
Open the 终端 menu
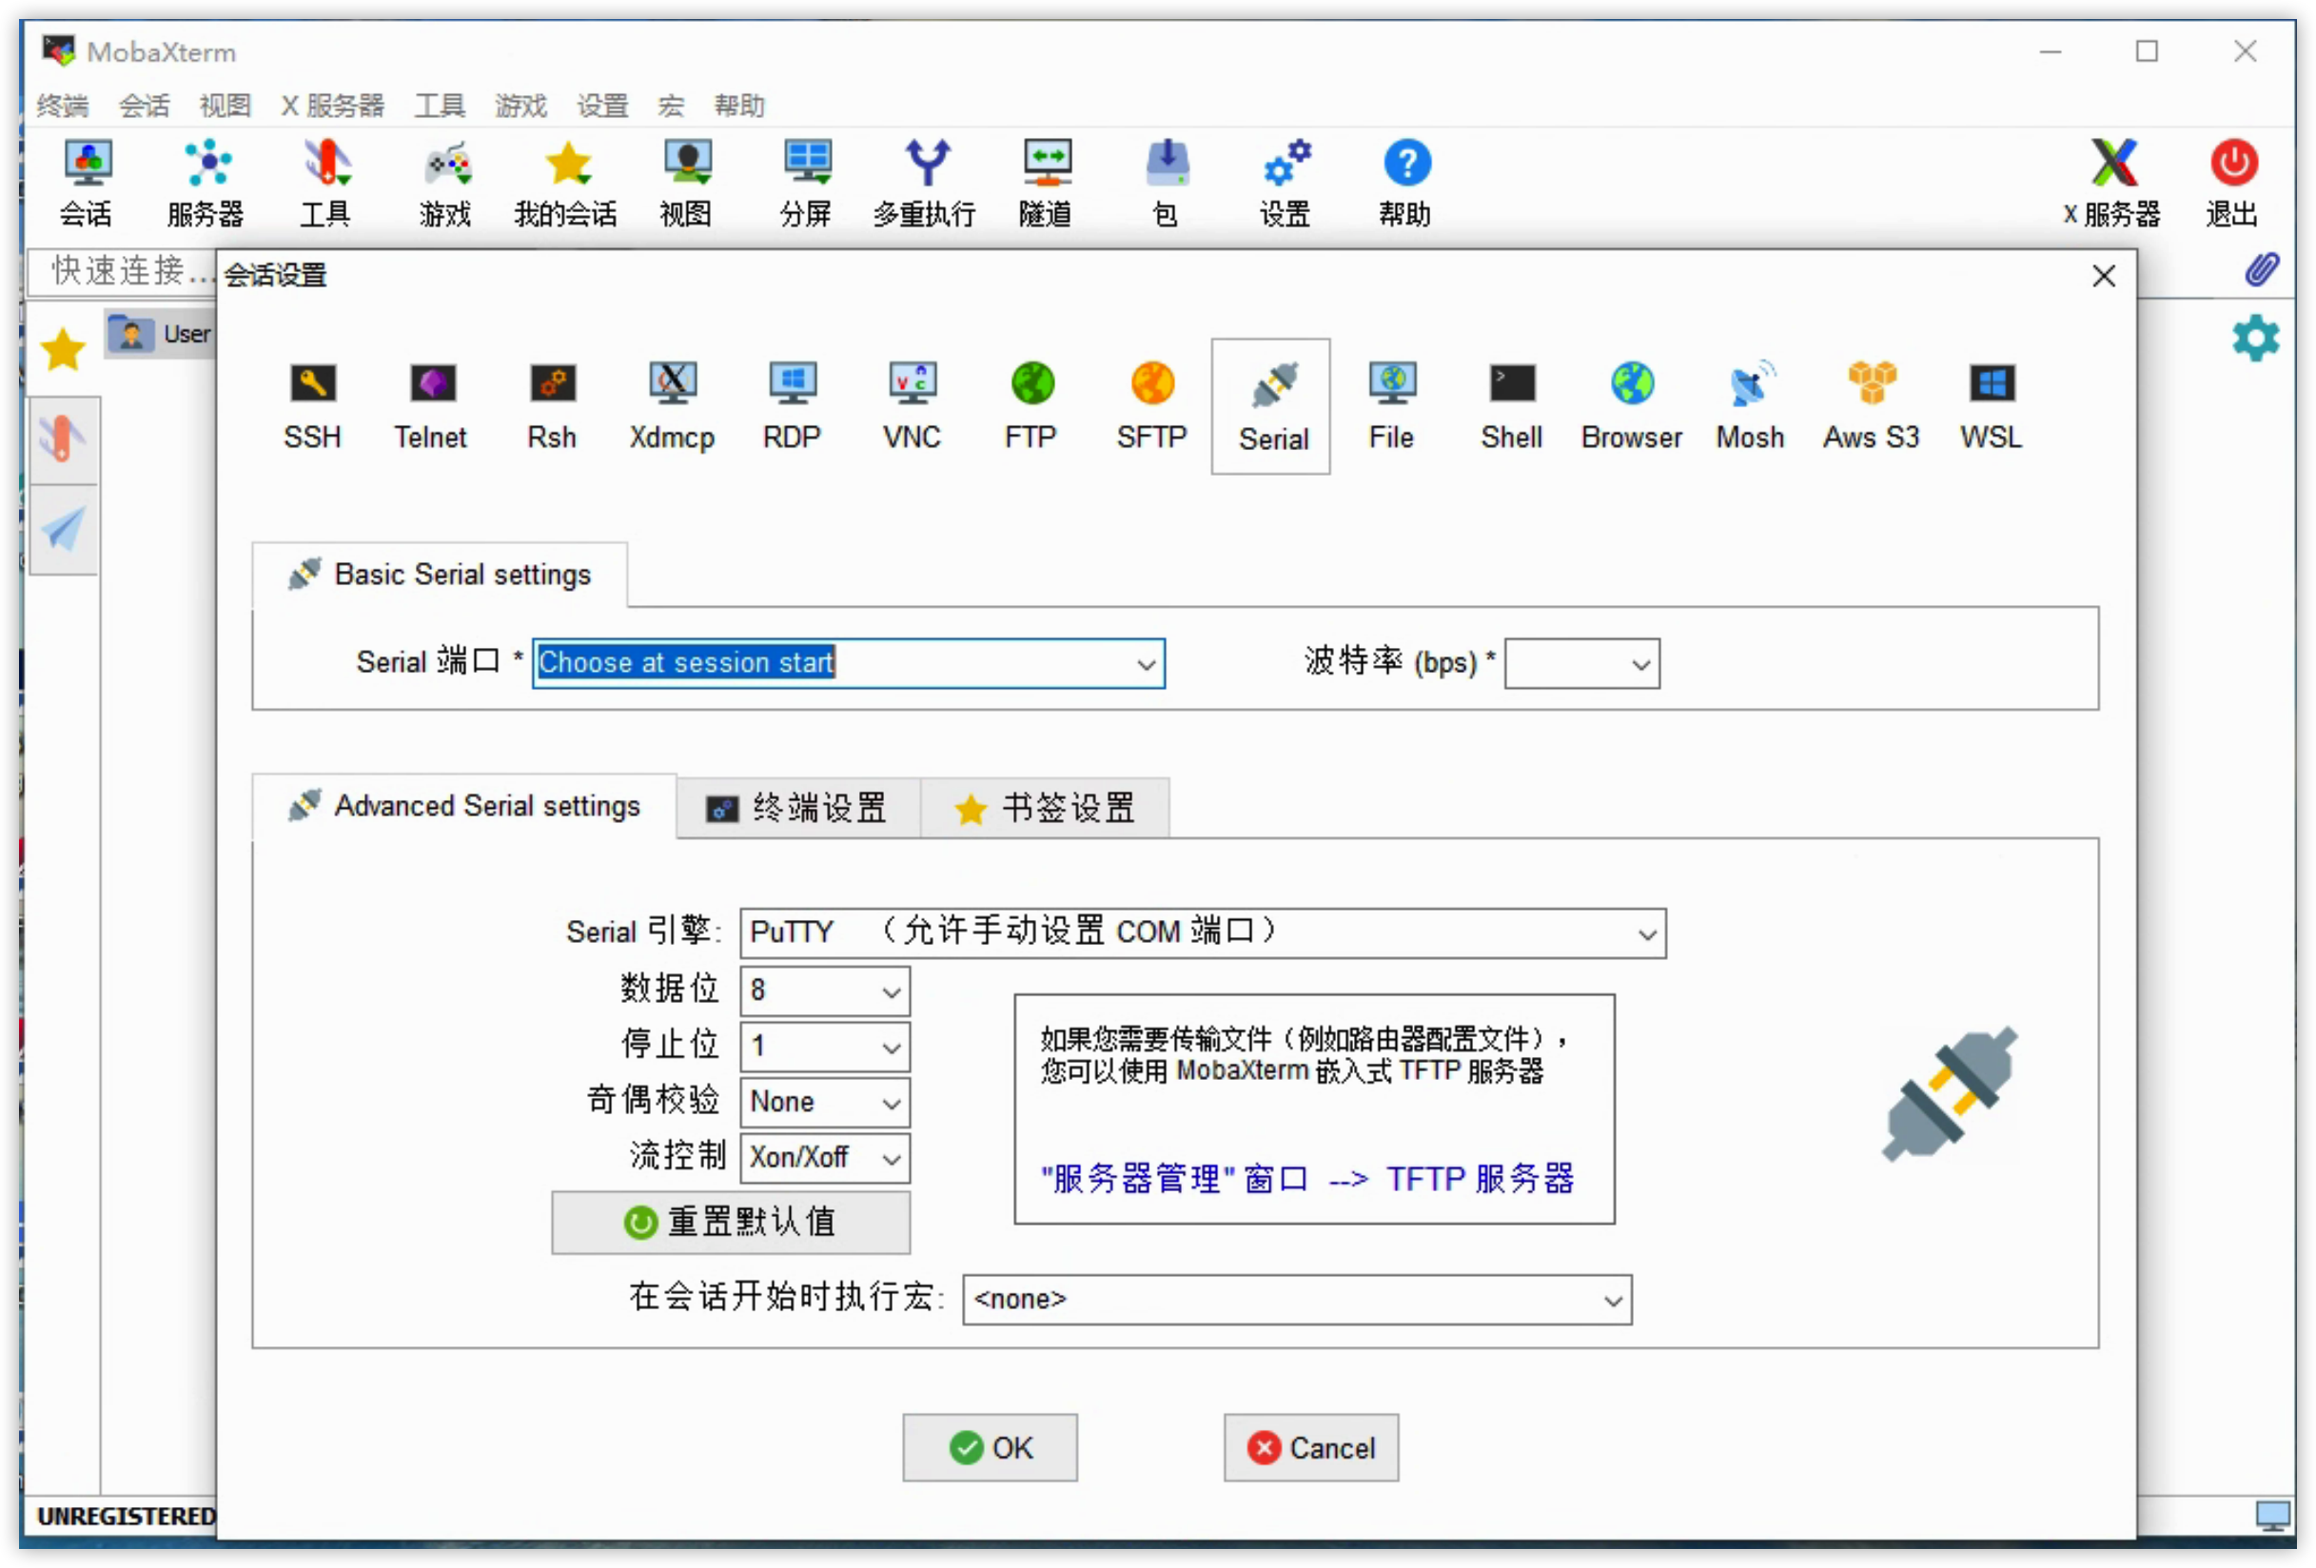[x=63, y=105]
